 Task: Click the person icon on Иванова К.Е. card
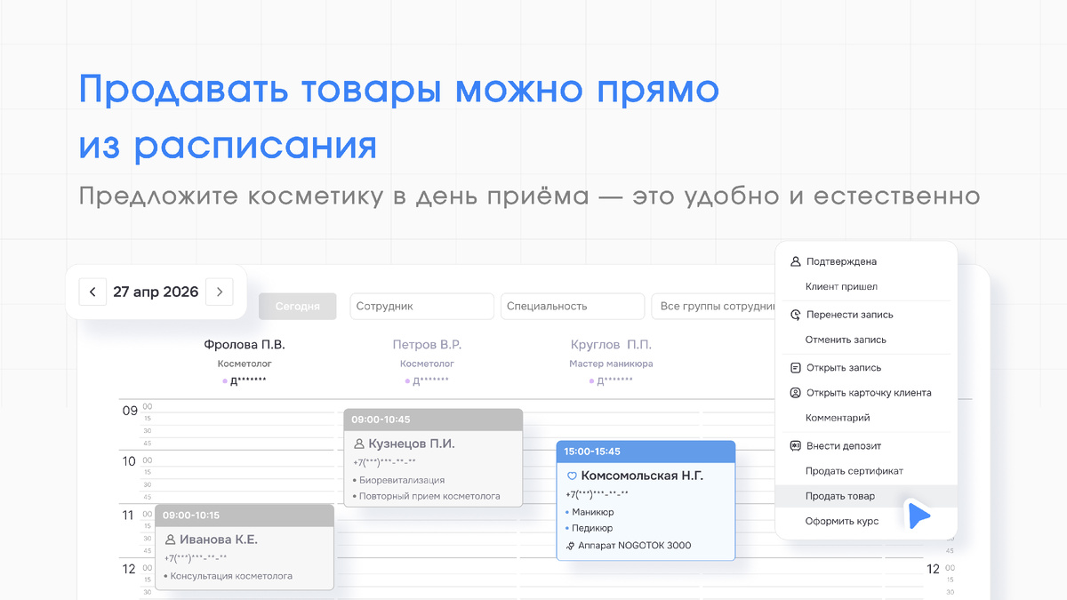171,540
